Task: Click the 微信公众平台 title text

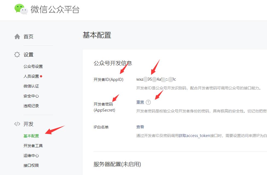Action: coord(55,9)
